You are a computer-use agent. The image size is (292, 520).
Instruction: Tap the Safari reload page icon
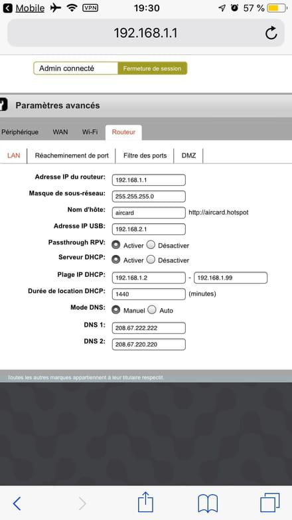pyautogui.click(x=271, y=33)
